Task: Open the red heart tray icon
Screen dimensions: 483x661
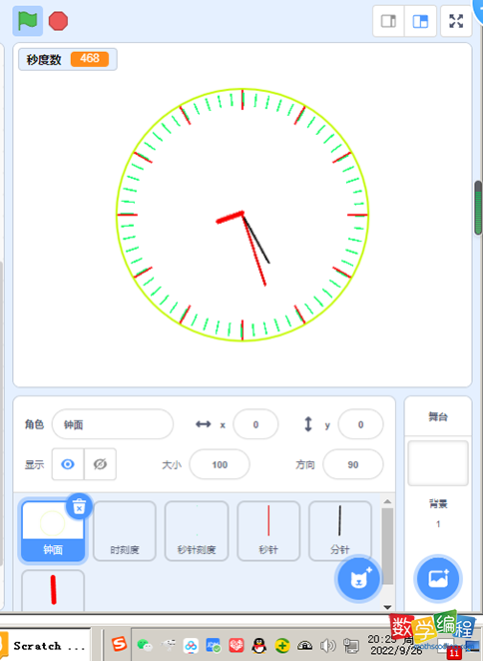Action: tap(237, 645)
